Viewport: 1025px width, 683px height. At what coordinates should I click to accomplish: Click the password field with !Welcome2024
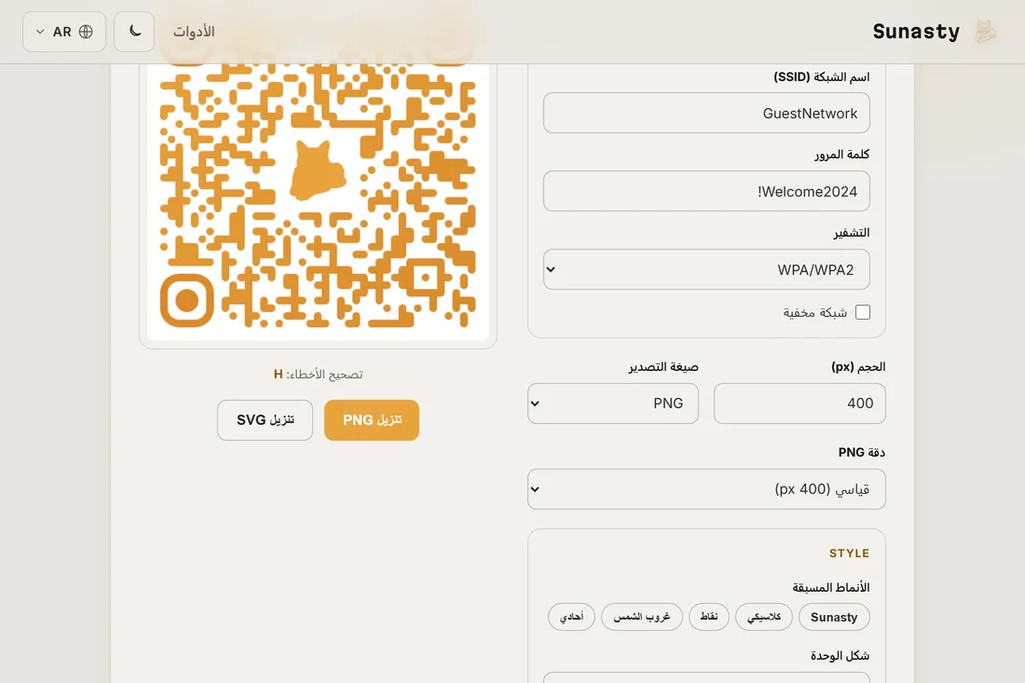[x=706, y=192]
